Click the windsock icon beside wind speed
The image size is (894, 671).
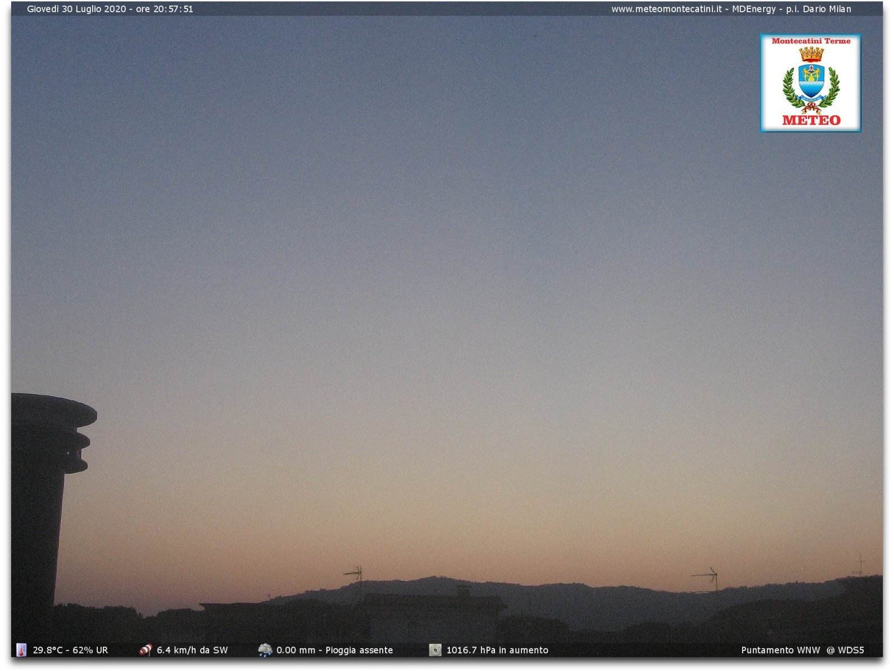pos(146,650)
